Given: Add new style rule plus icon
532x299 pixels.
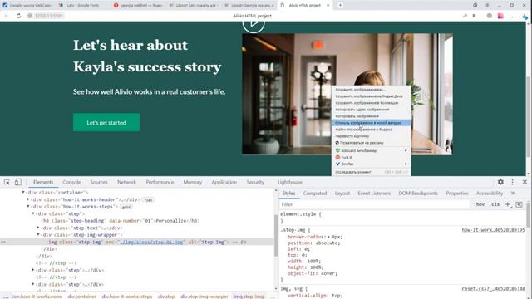Looking at the screenshot, I should point(508,204).
